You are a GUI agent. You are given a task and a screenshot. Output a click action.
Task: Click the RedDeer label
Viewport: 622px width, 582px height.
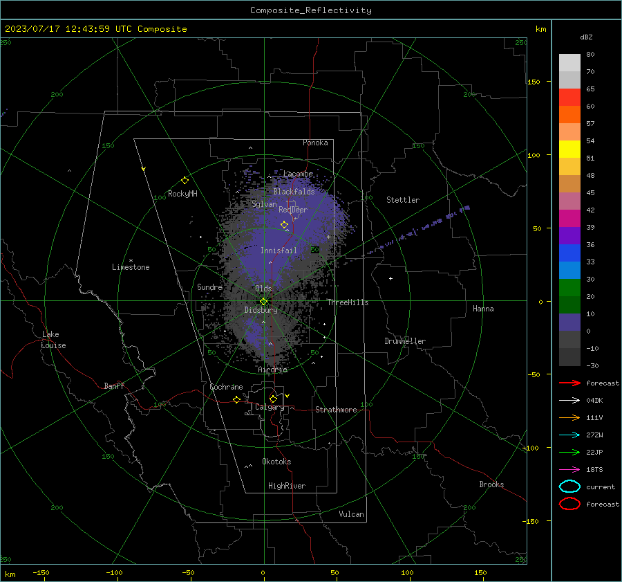coord(293,210)
